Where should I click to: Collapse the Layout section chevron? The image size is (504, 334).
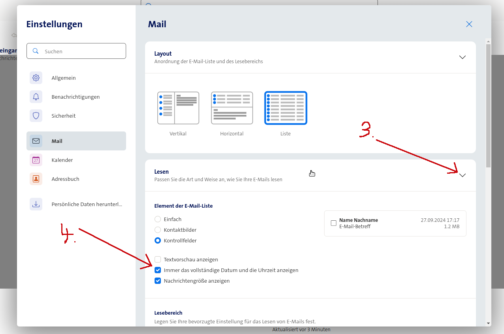[x=462, y=57]
